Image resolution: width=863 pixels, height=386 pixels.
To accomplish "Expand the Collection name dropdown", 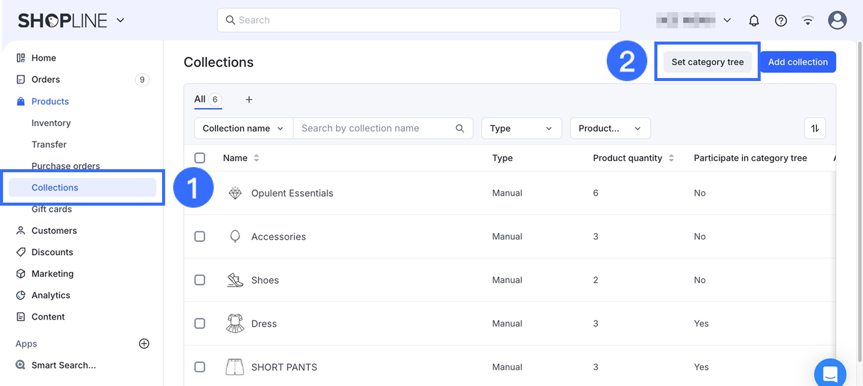I will [243, 128].
